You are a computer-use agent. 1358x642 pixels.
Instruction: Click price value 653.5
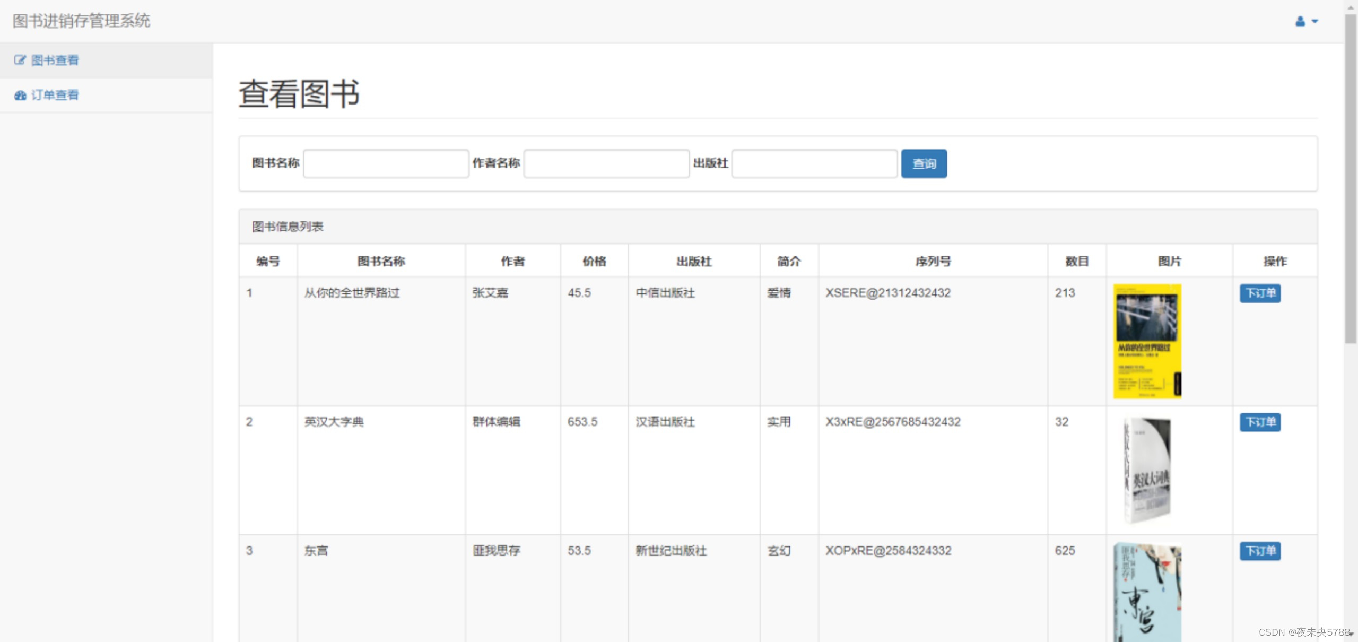click(582, 422)
